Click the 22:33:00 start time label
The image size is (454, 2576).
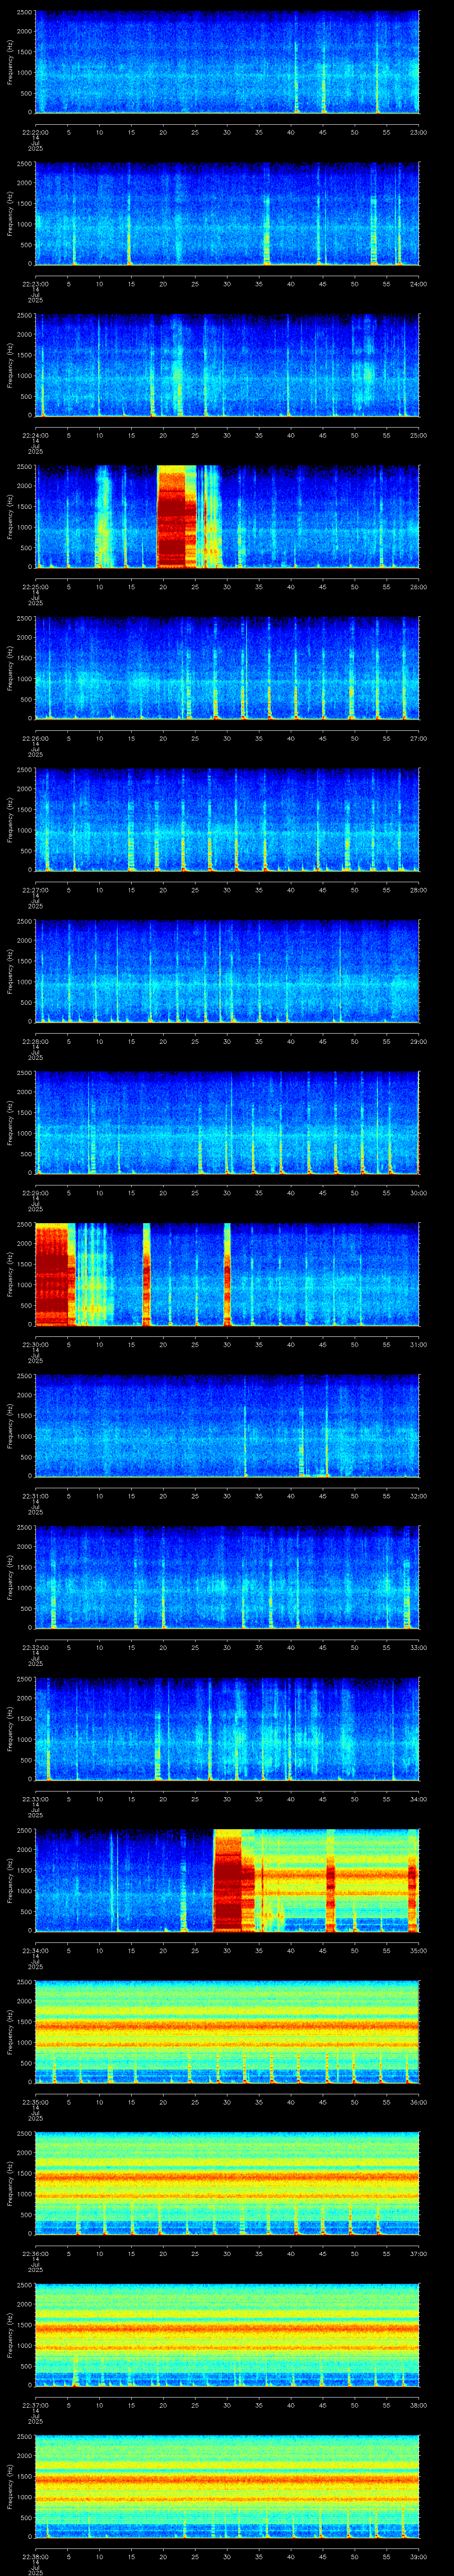(35, 1799)
